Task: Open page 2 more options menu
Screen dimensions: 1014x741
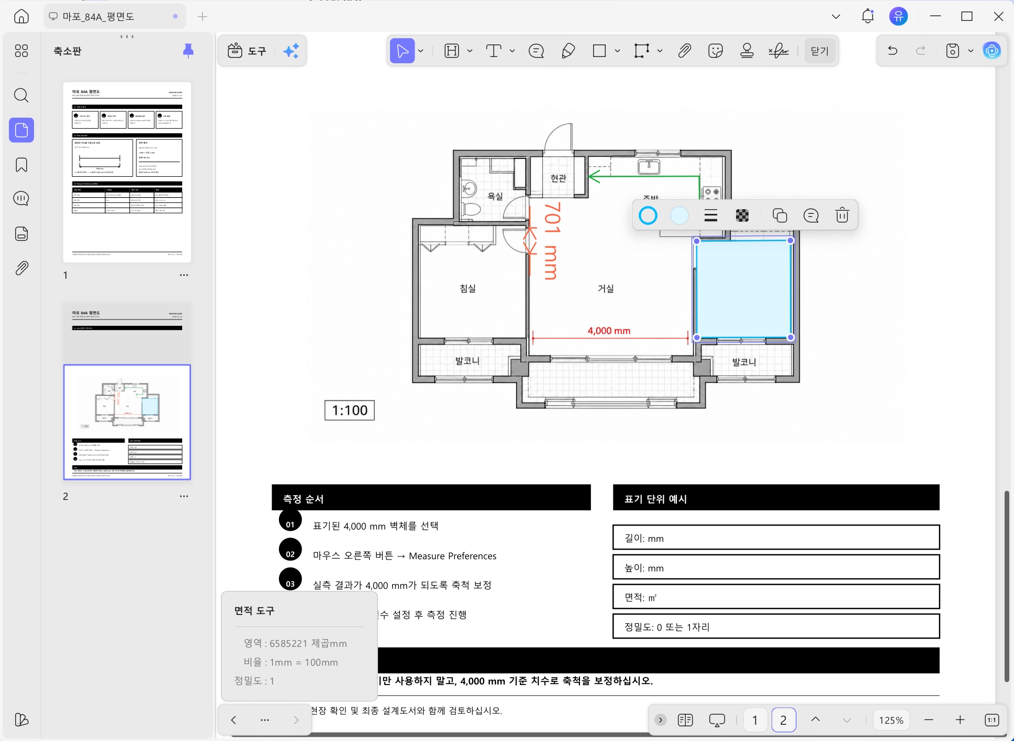Action: coord(184,496)
